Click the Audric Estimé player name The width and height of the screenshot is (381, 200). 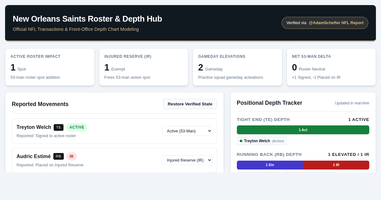[x=34, y=157]
